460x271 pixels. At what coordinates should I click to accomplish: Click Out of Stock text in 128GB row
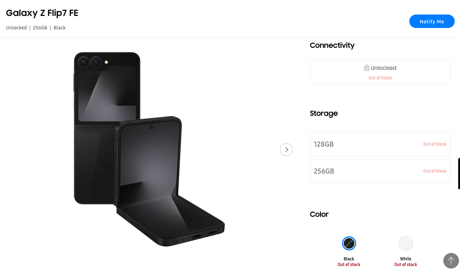pos(435,144)
